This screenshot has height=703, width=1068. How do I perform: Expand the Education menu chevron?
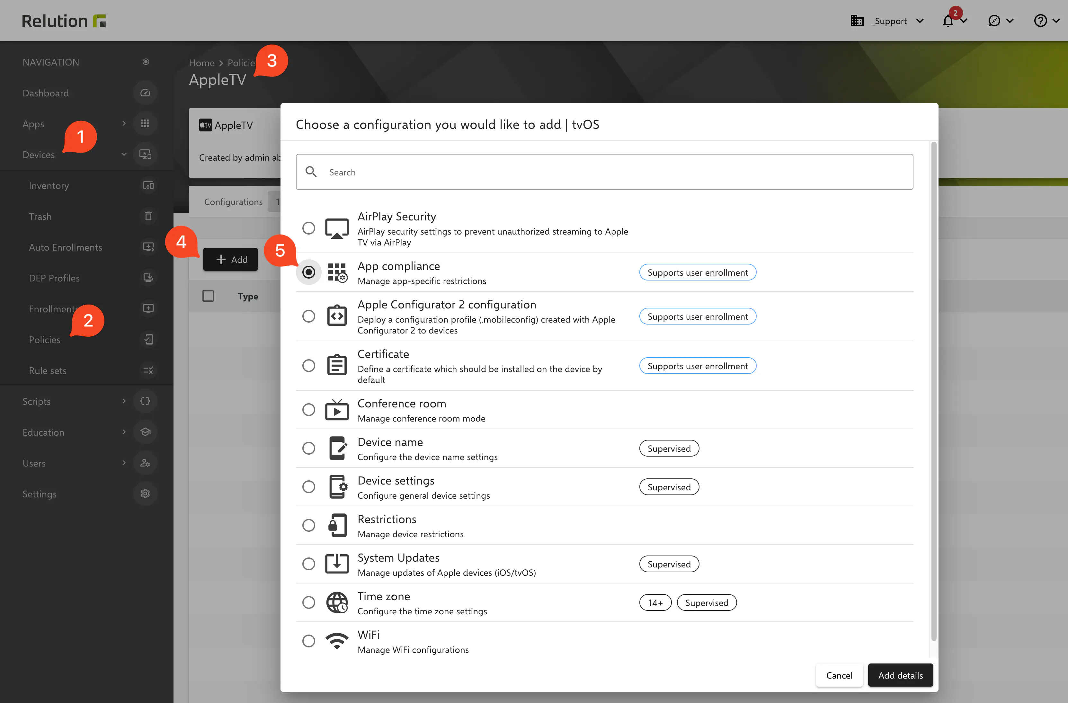coord(124,432)
